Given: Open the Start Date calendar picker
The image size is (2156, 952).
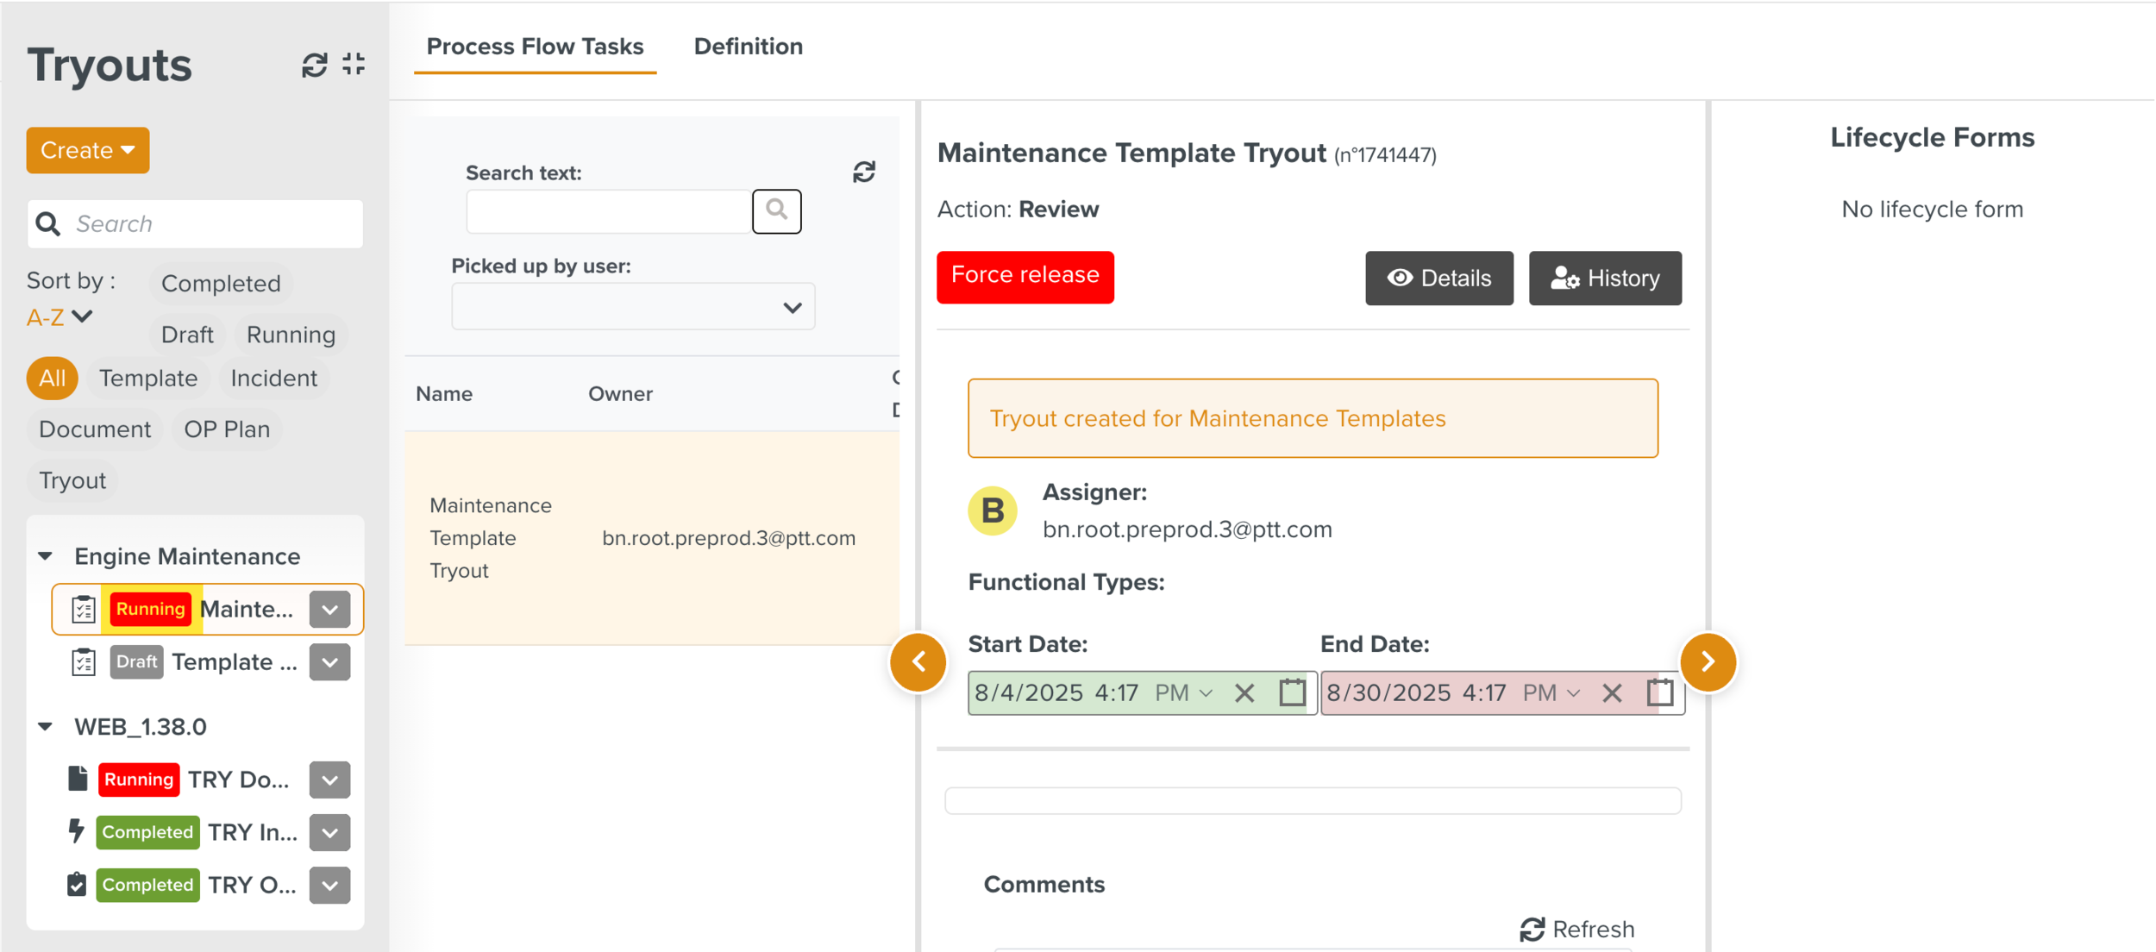Looking at the screenshot, I should click(1289, 692).
